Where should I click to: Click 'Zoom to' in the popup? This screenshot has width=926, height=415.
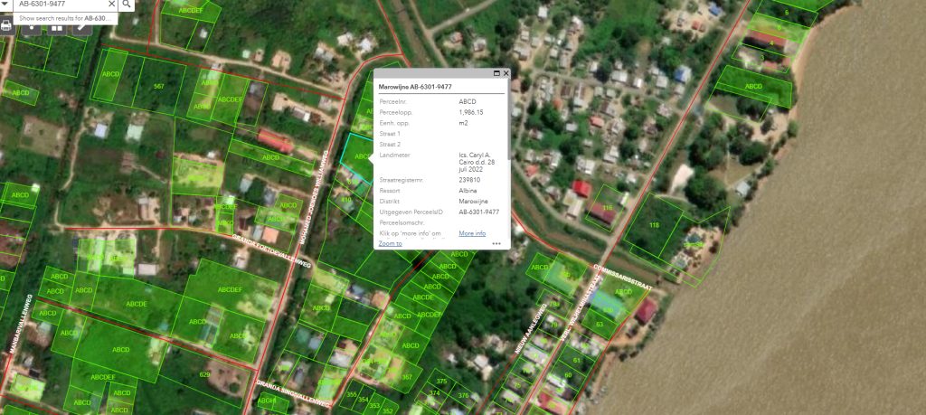point(391,243)
